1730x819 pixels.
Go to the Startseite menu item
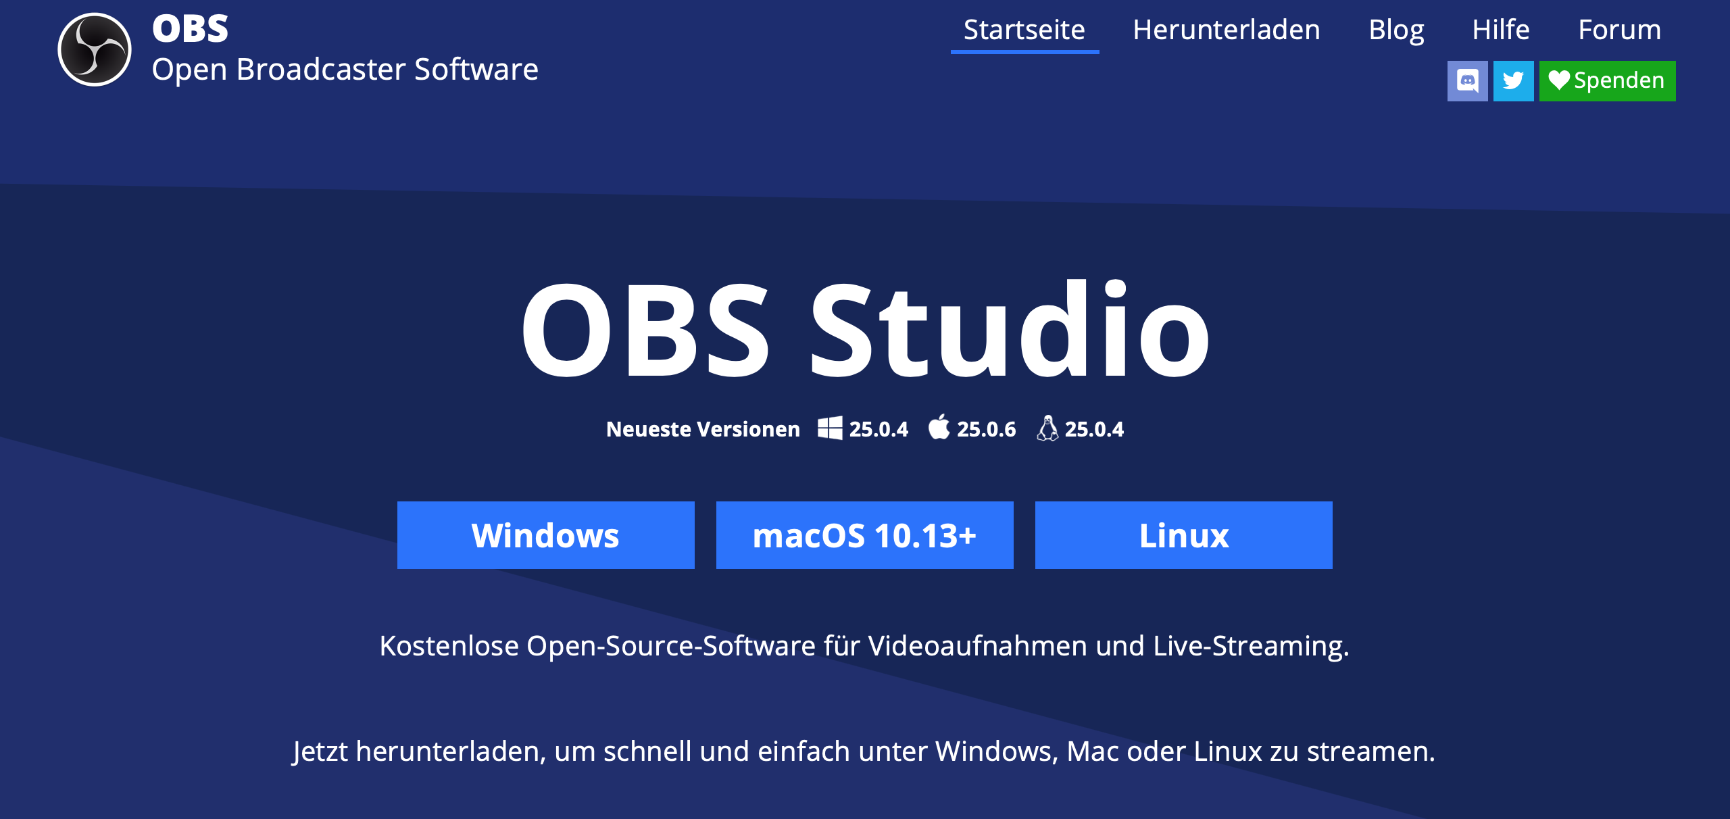pyautogui.click(x=1024, y=30)
